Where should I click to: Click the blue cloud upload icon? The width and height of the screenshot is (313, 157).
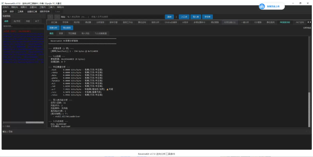(x=262, y=6)
